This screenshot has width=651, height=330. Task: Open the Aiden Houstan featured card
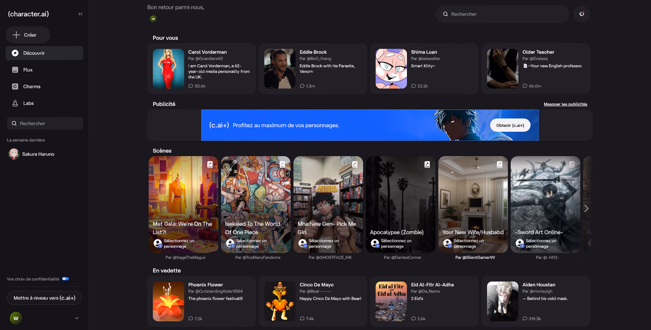coord(535,302)
